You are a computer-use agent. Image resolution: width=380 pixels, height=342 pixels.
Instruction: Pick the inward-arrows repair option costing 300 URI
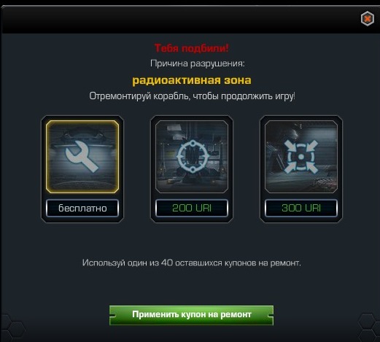pos(301,157)
